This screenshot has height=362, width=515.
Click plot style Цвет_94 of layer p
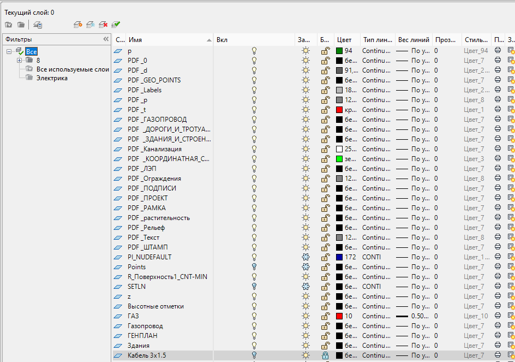pos(476,51)
